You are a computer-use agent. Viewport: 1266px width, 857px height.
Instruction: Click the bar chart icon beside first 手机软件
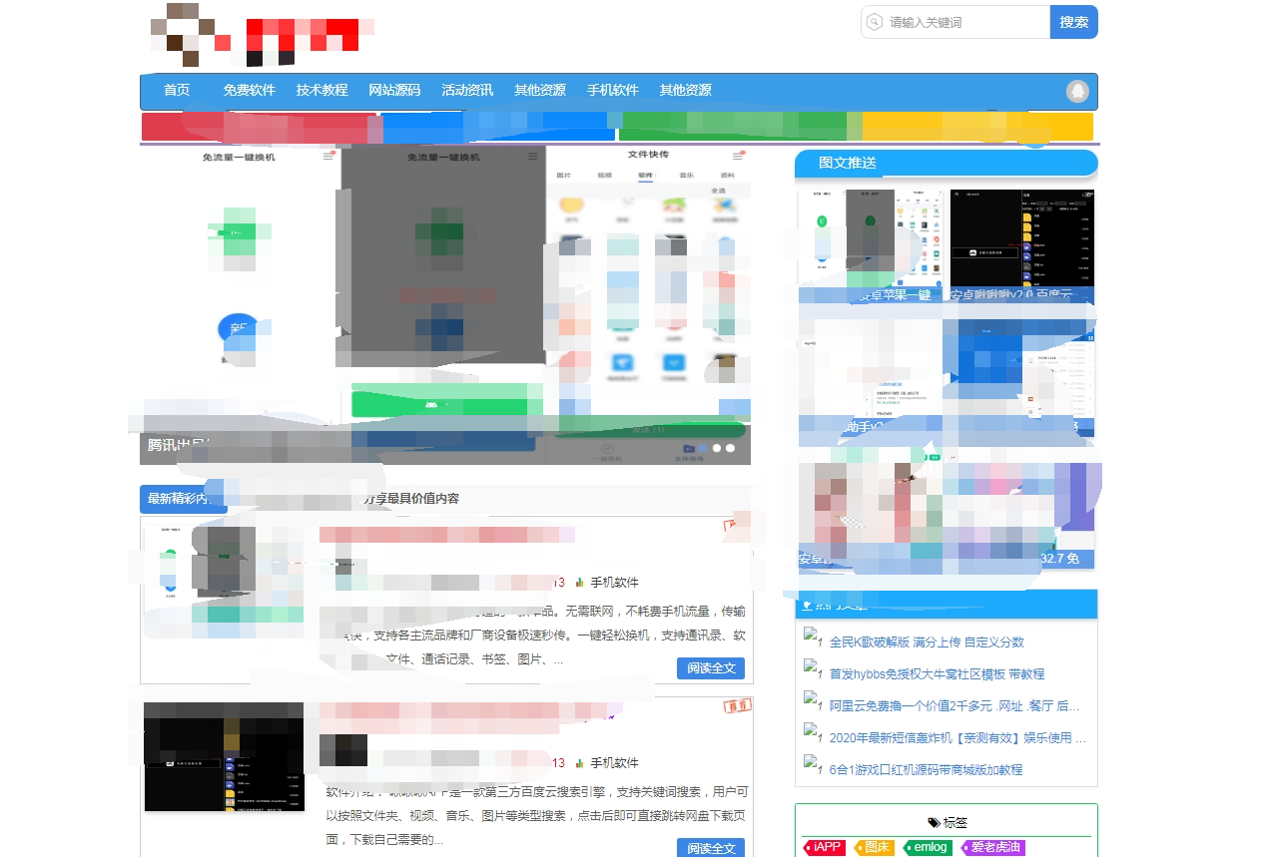(579, 583)
